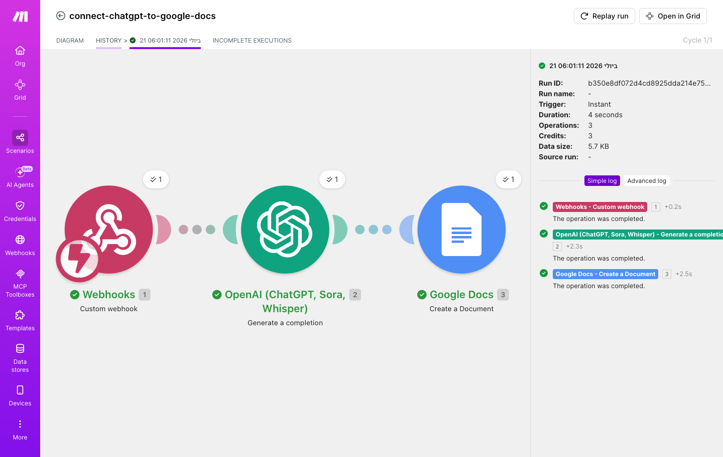The height and width of the screenshot is (457, 723).
Task: Click the module number 1 badge beside Webhooks
Action: 145,295
